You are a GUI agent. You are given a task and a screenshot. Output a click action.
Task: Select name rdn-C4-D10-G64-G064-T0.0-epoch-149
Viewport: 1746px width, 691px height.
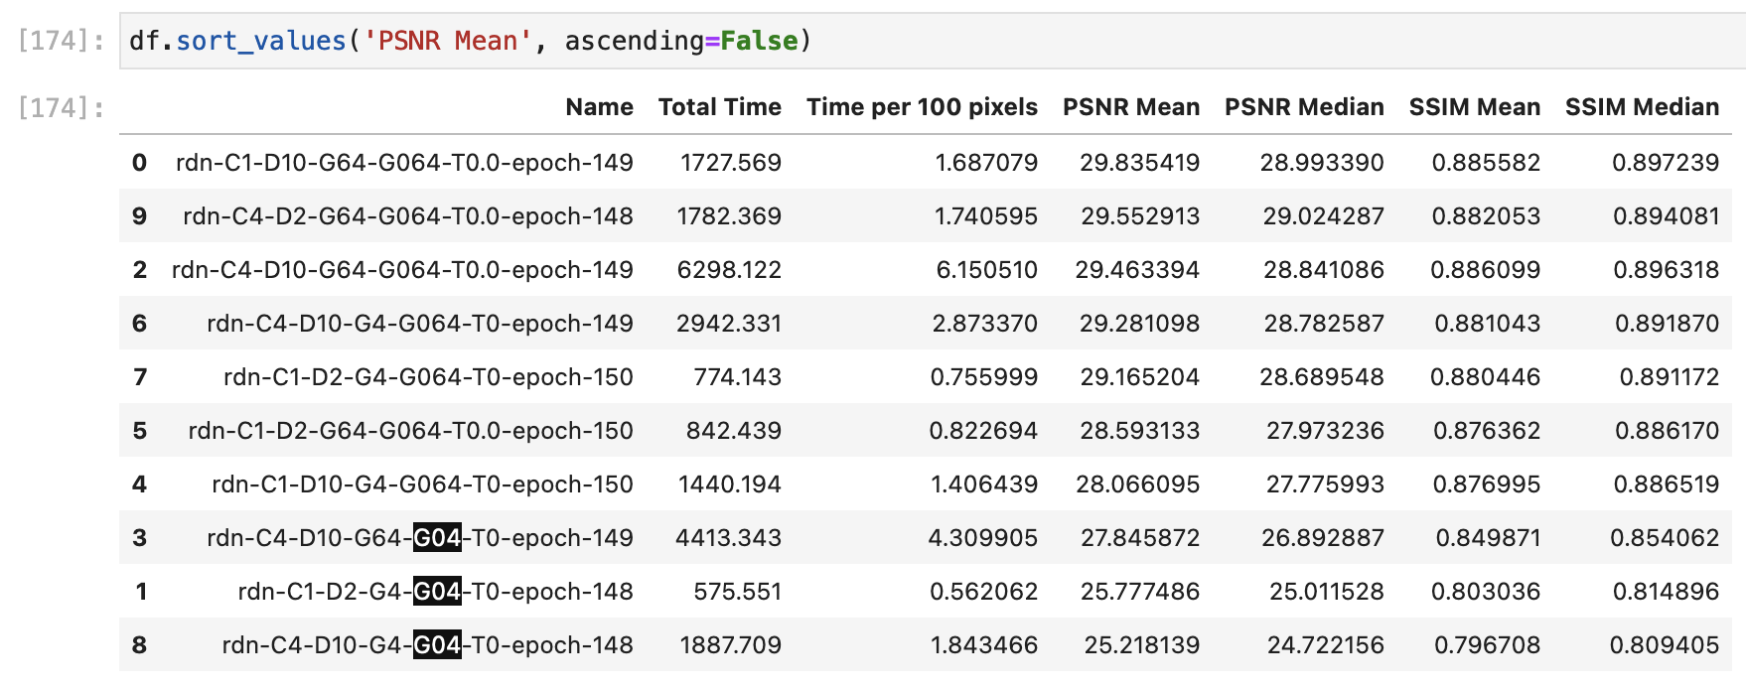tap(402, 270)
